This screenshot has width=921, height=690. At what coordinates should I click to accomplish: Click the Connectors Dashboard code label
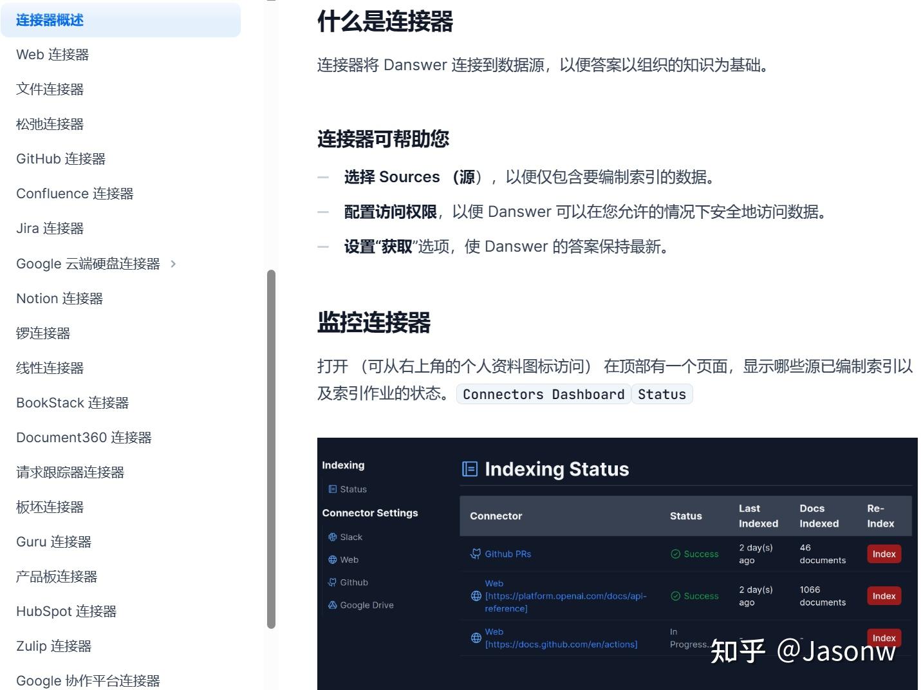pos(543,394)
